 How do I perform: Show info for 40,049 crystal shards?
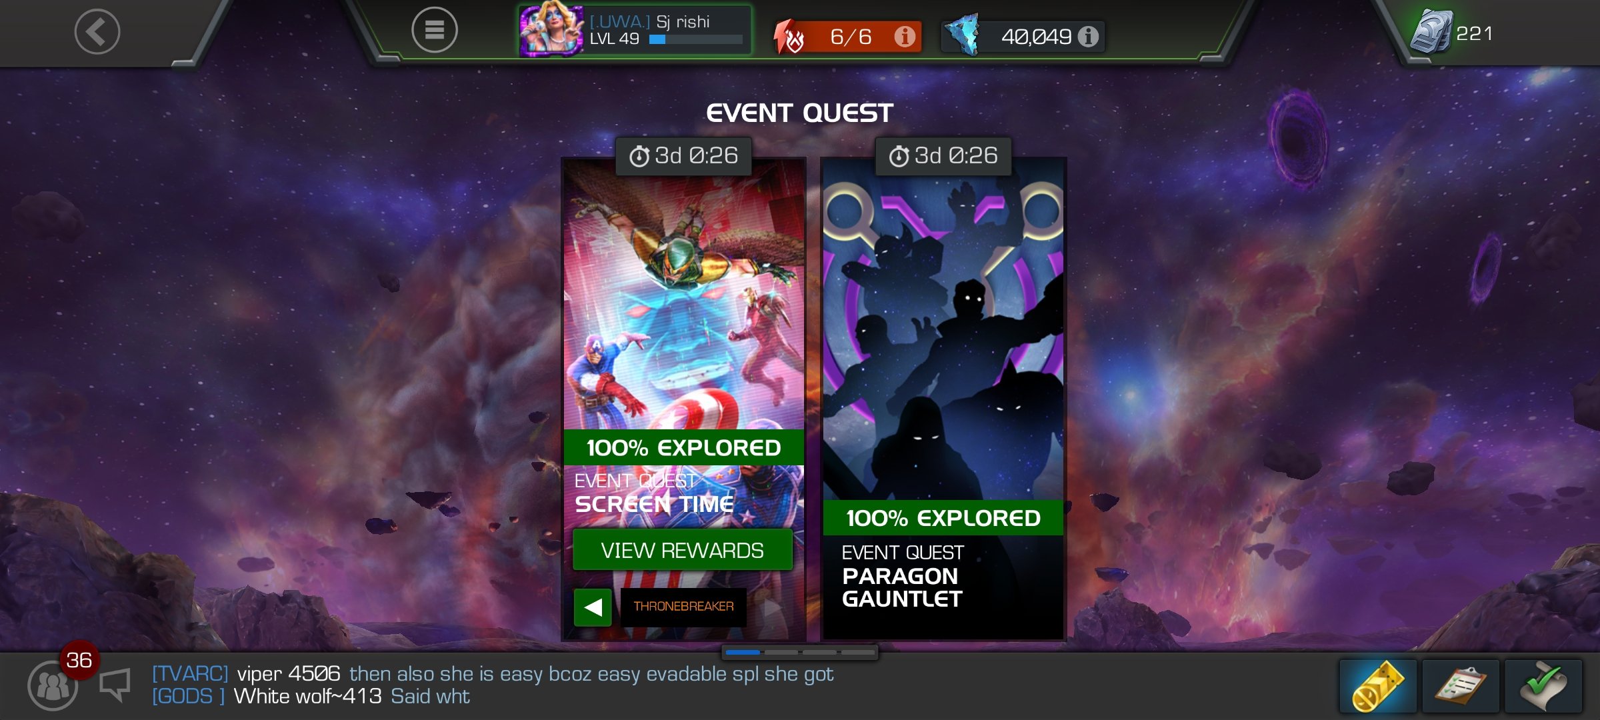[1088, 36]
